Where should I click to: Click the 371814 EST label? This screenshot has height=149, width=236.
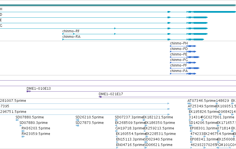point(224,128)
